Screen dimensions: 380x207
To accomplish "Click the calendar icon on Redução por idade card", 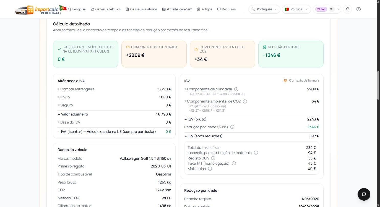I will (265, 47).
